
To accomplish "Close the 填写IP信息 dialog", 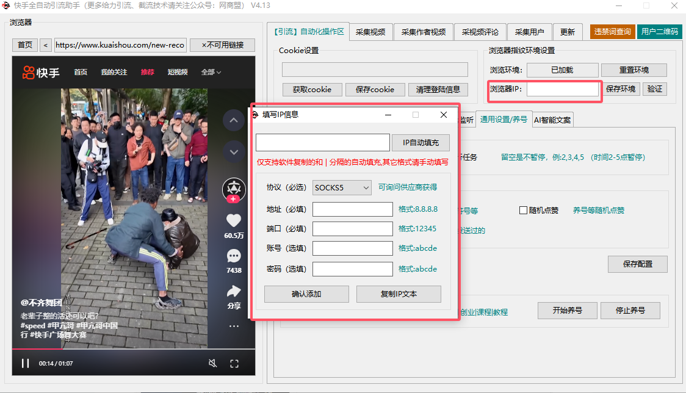I will (x=444, y=115).
